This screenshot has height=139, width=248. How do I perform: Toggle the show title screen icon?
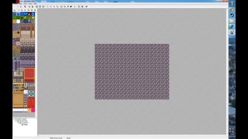pyautogui.click(x=82, y=7)
